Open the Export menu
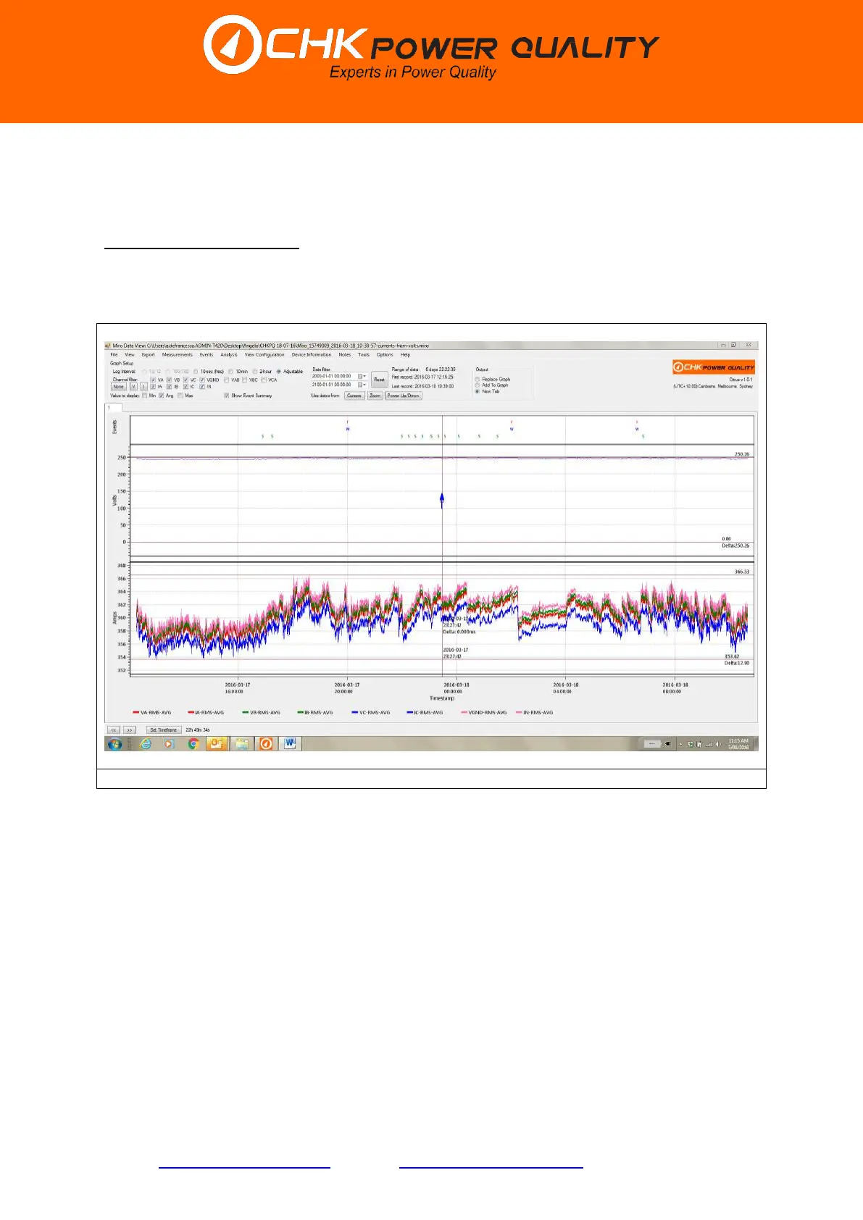This screenshot has height=1220, width=863. pos(148,355)
